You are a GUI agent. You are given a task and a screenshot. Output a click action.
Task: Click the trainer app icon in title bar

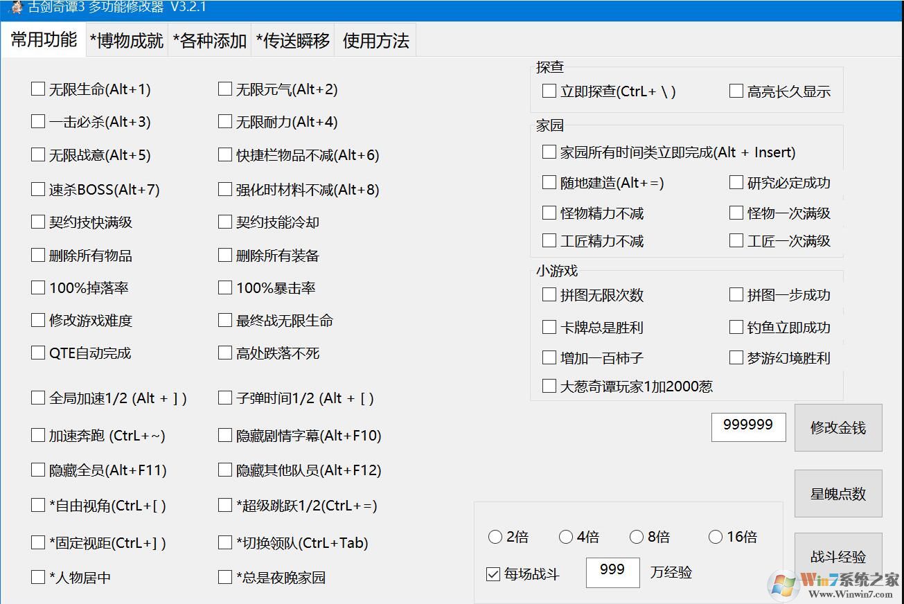15,7
